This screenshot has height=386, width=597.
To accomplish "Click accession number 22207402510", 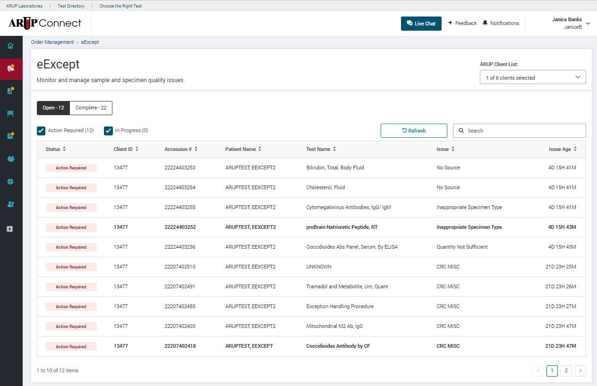I will coord(180,267).
